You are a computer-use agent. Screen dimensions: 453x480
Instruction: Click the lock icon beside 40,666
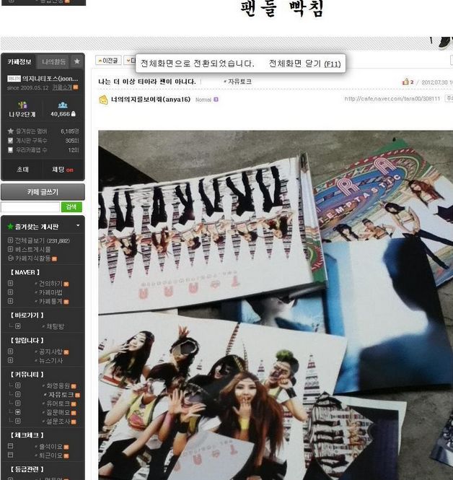74,114
